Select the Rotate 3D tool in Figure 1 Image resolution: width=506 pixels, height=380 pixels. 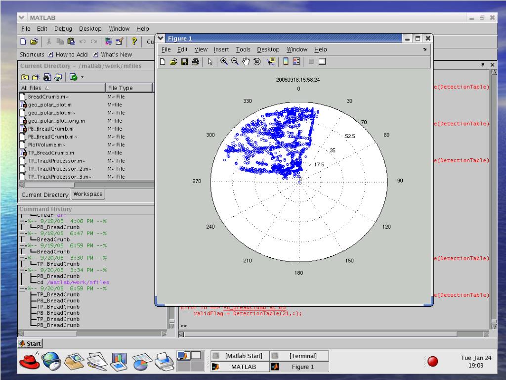257,61
